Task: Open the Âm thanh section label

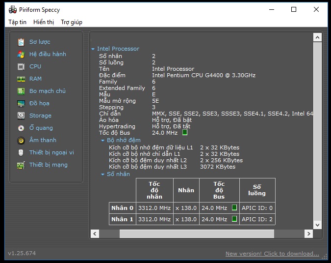Action: coord(43,140)
